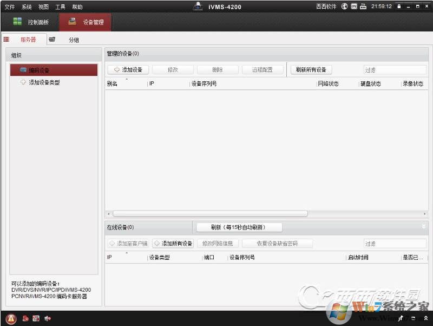The width and height of the screenshot is (433, 326).
Task: Open the 工具 menu
Action: (x=60, y=7)
